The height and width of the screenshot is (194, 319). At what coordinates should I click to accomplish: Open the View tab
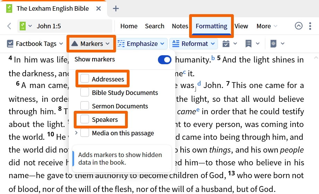click(x=241, y=26)
